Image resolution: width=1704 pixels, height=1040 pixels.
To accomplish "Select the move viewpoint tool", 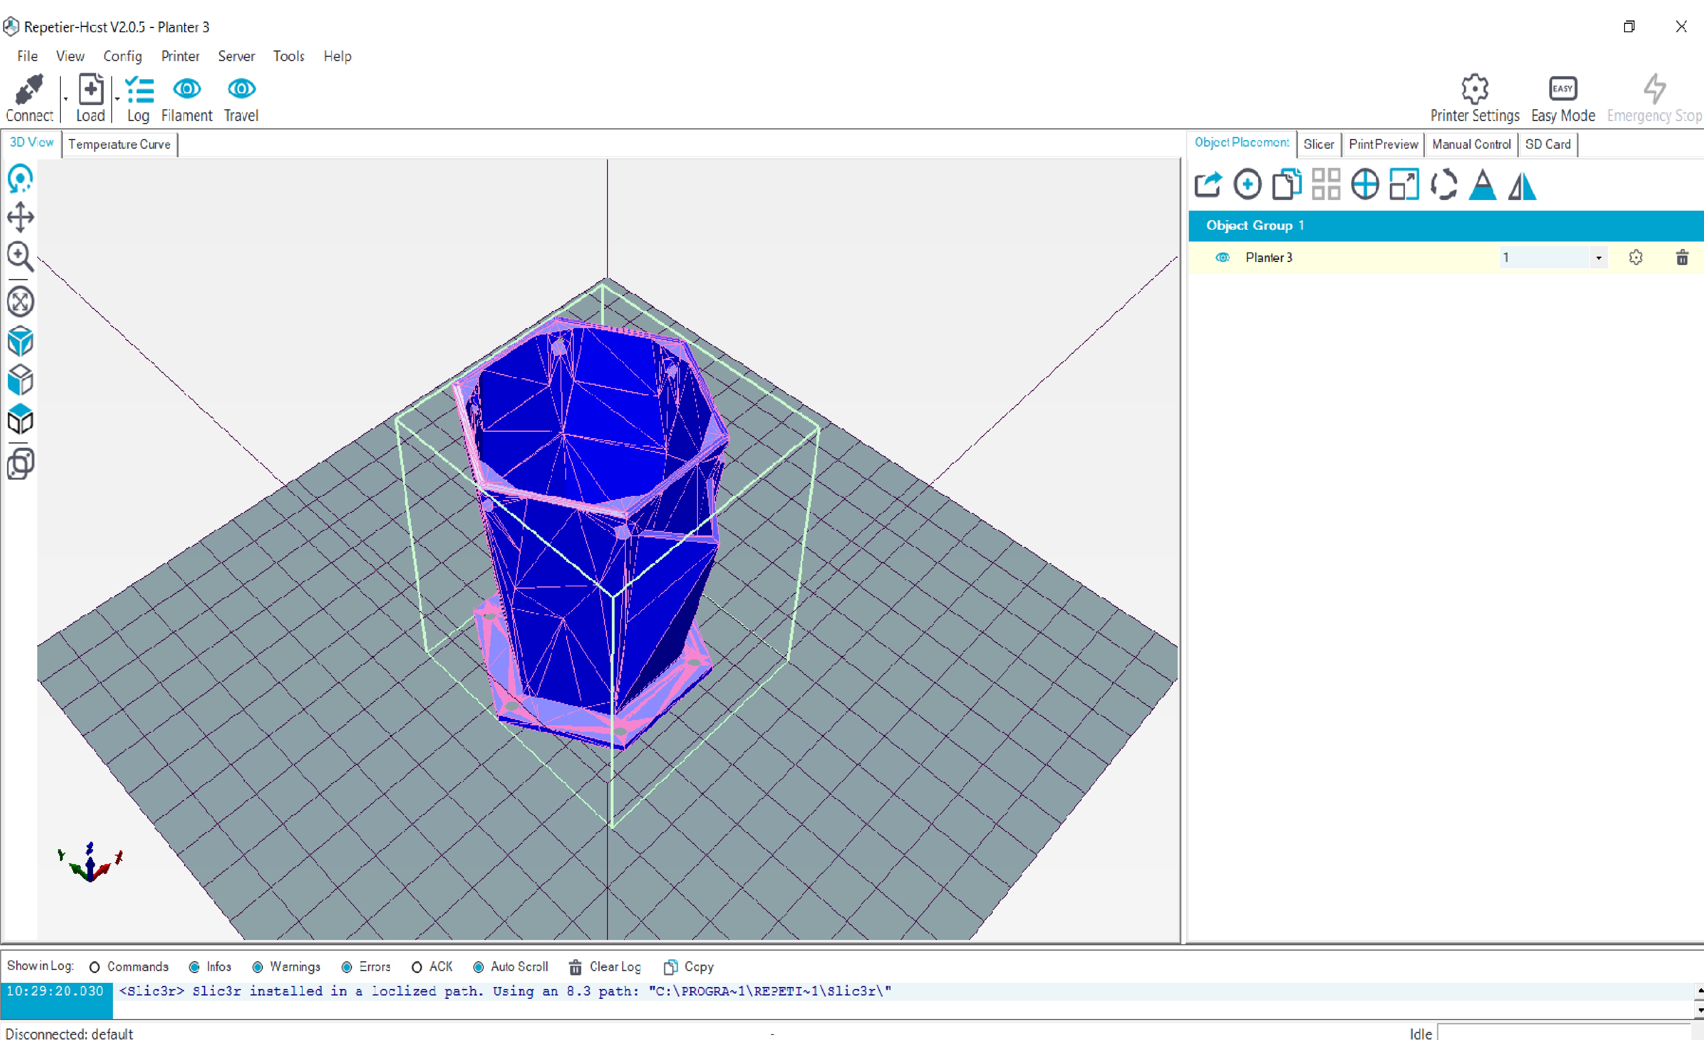I will (x=21, y=217).
